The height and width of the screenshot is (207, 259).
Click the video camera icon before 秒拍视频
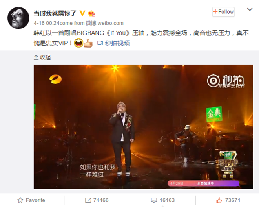coord(100,43)
